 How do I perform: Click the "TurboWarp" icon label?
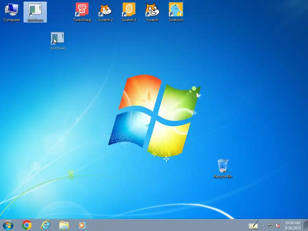pos(82,20)
